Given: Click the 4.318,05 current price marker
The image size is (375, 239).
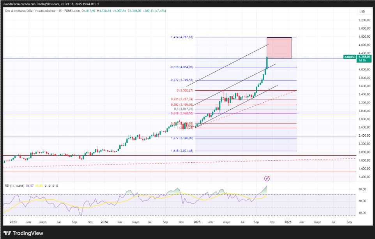Looking at the screenshot, I should pyautogui.click(x=365, y=56).
